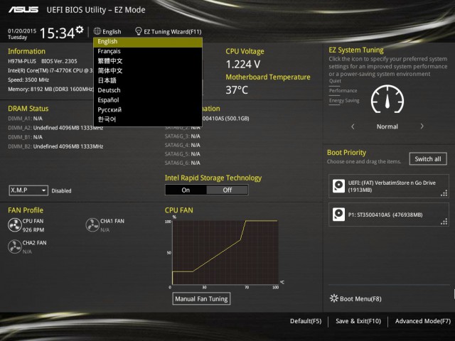Click the SATA6G_5 N/A entry
Screen dimensions: 455x341
tap(182, 154)
